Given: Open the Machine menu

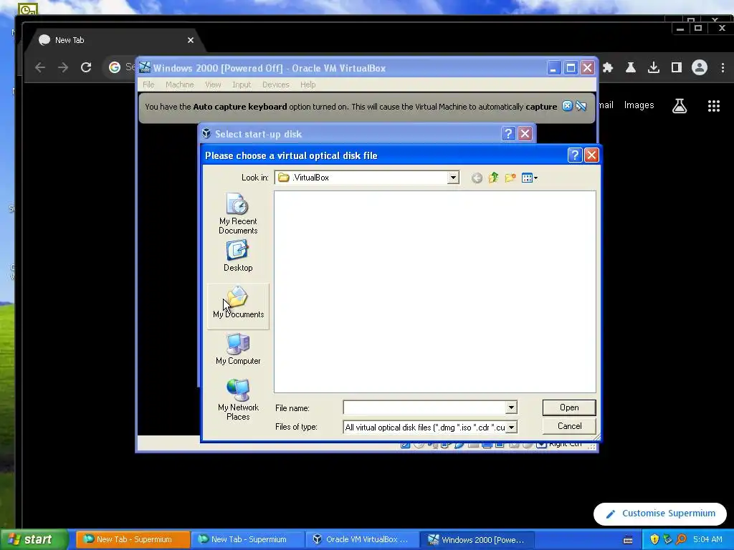Looking at the screenshot, I should pos(180,85).
